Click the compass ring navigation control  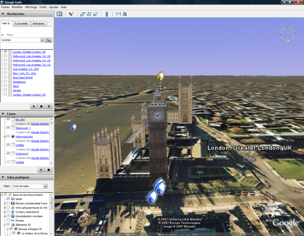click(287, 34)
